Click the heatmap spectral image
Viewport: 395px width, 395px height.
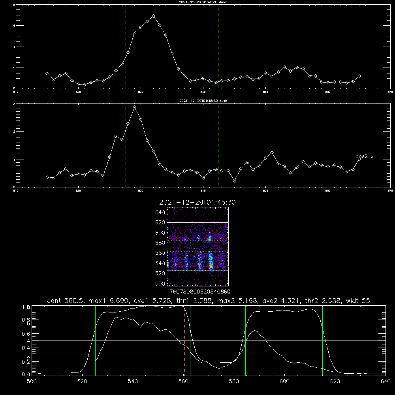pyautogui.click(x=198, y=246)
